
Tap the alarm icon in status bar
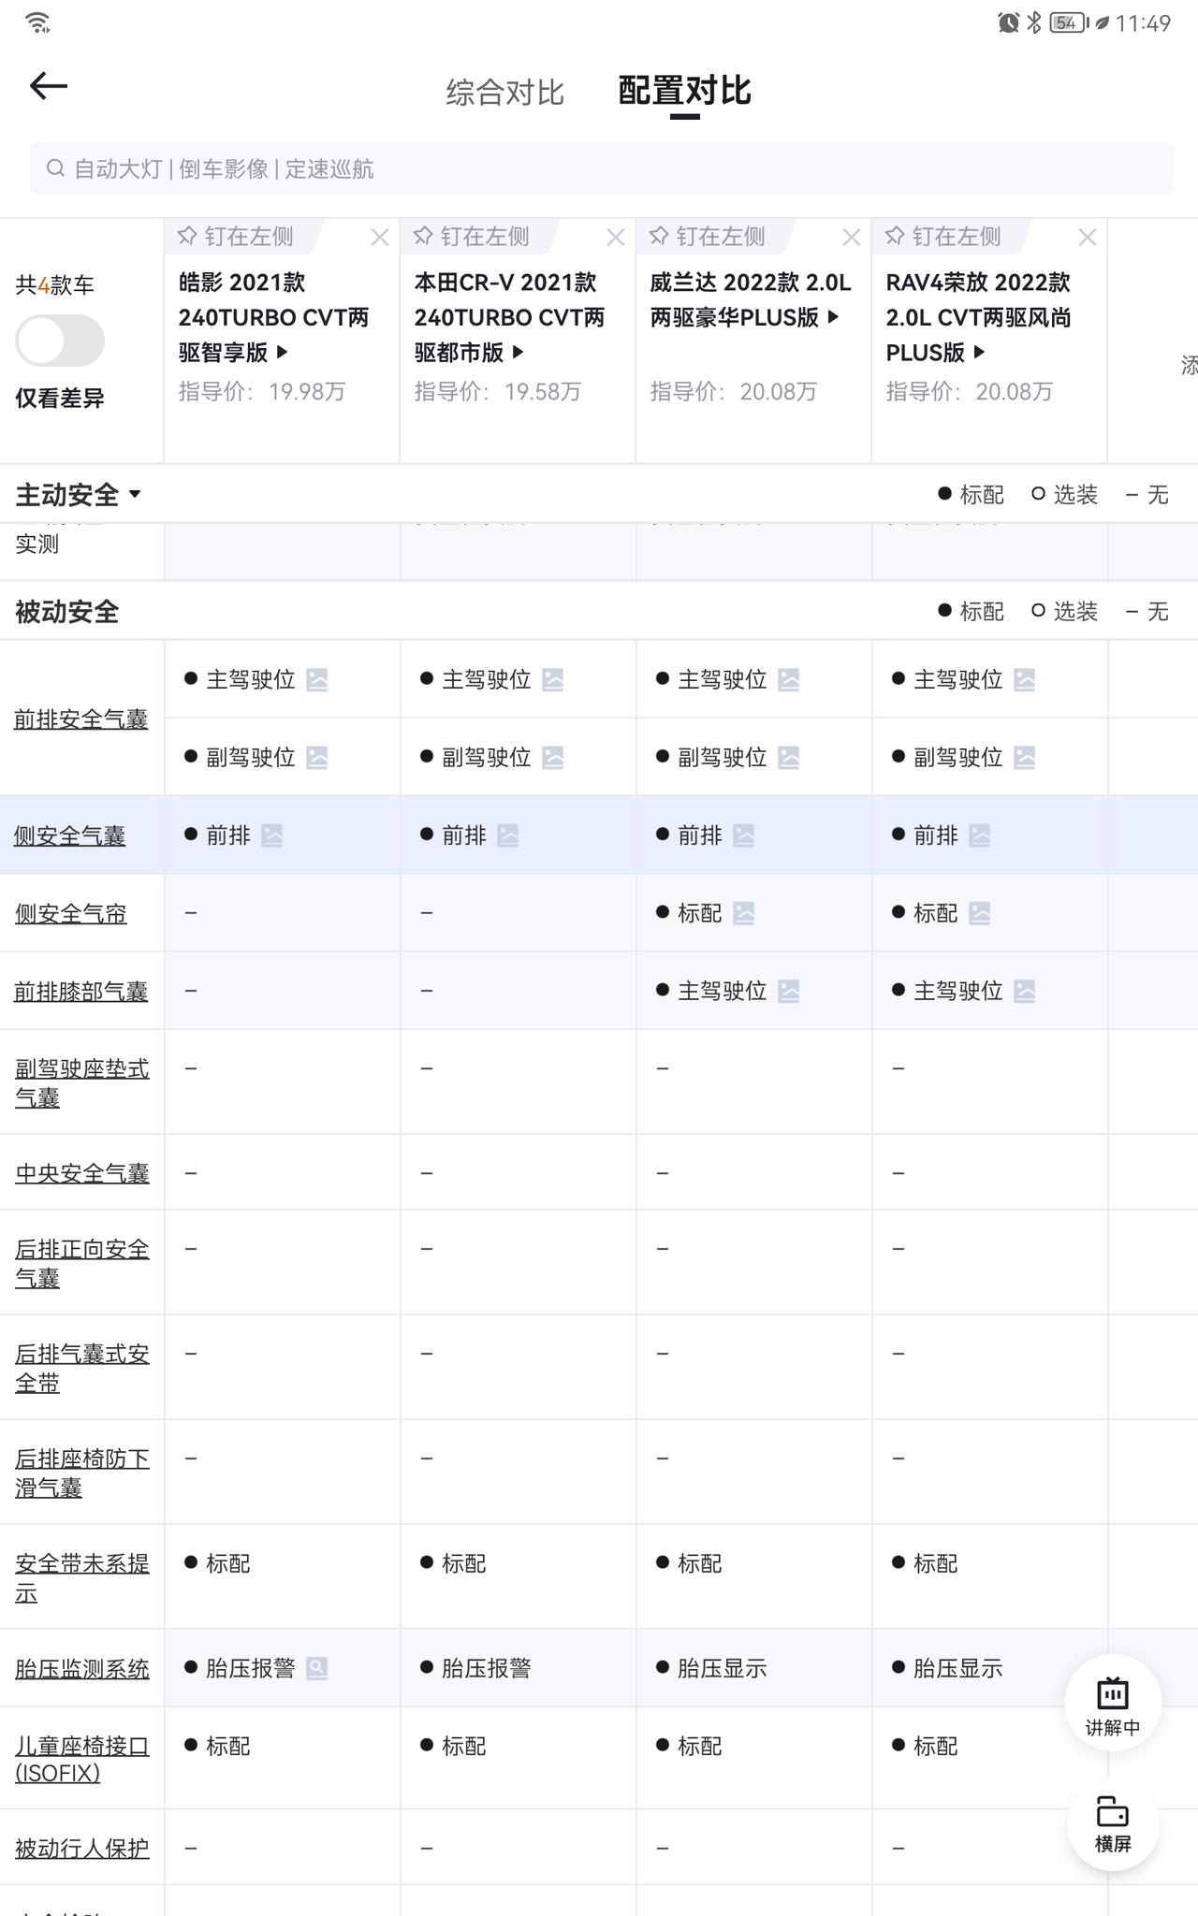tap(1008, 22)
